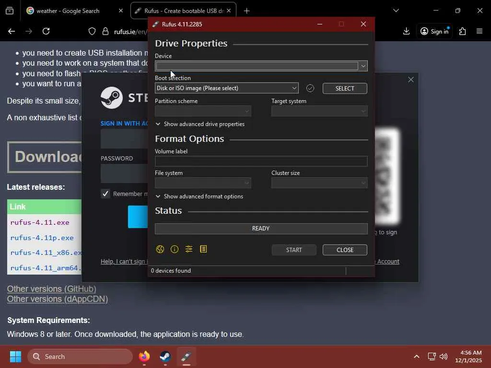Open Rufus application settings sliders icon
This screenshot has height=368, width=491.
point(189,249)
